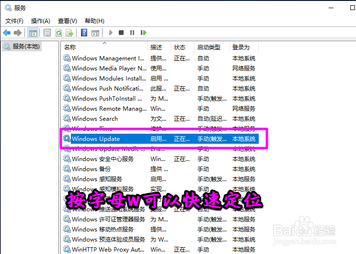Start the service with the play icon
Screen dimensions: 356x254
pos(111,33)
